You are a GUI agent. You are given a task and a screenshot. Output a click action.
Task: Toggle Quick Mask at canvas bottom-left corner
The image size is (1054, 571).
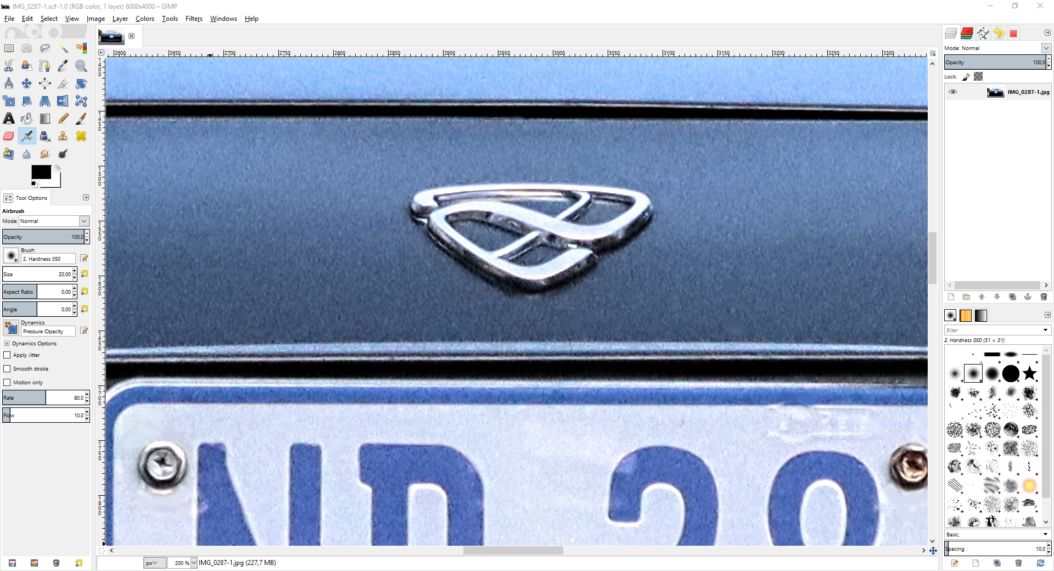[x=102, y=550]
